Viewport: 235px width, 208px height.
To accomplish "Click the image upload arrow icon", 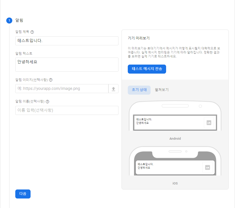I will click(x=113, y=89).
